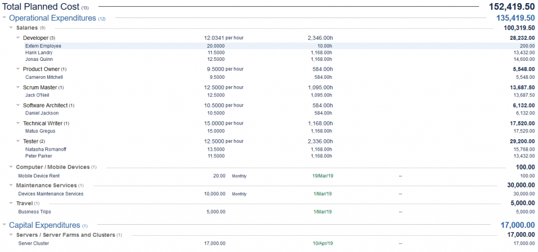Image resolution: width=538 pixels, height=252 pixels.
Task: Click the Total Planned Cost heading
Action: tap(41, 7)
